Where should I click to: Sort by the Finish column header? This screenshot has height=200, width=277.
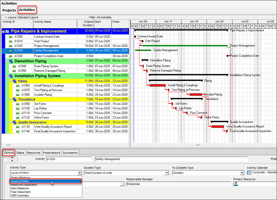120,24
